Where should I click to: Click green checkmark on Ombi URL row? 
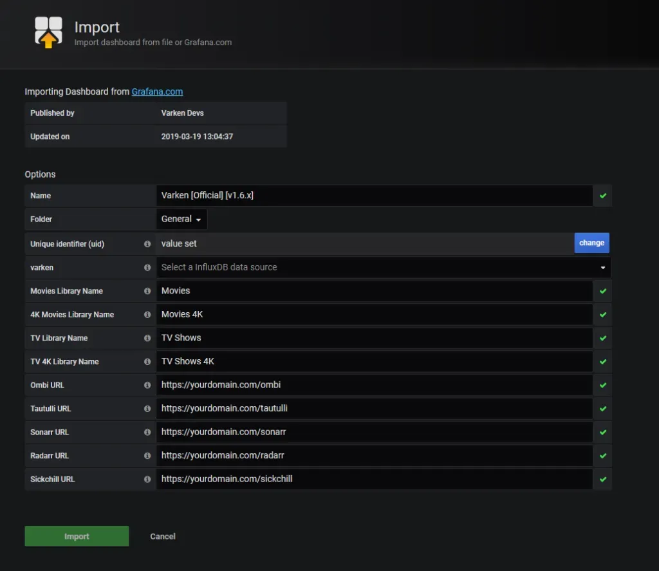coord(602,385)
